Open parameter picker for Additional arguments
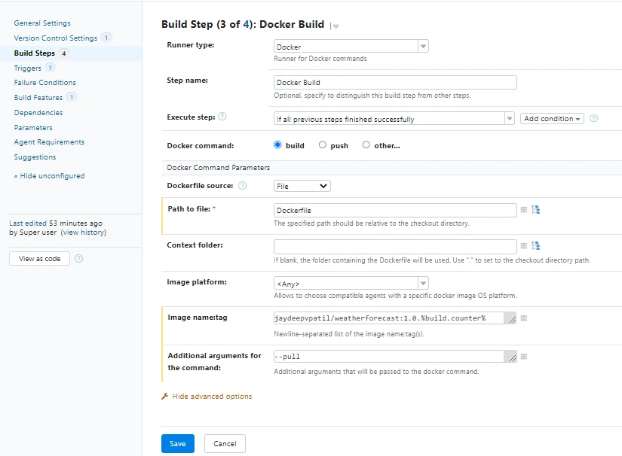This screenshot has height=456, width=622. tap(524, 356)
